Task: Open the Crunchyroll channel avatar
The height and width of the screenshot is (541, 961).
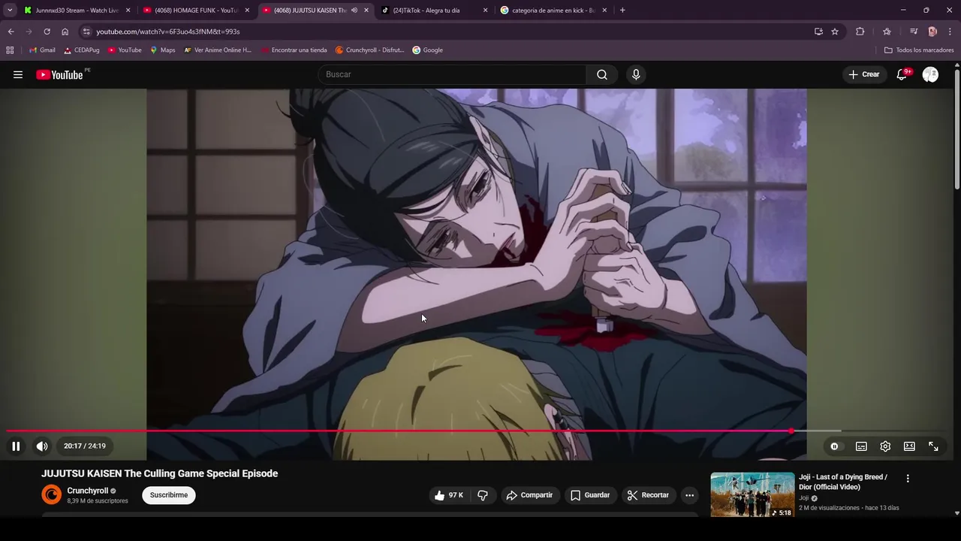Action: pyautogui.click(x=52, y=494)
